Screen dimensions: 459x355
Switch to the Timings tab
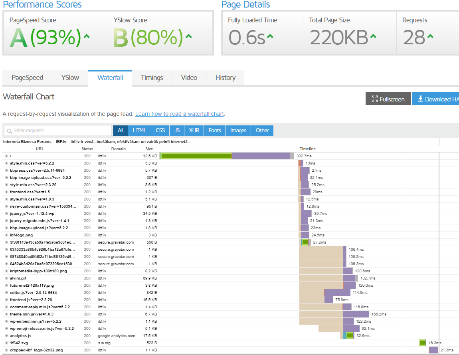[152, 78]
